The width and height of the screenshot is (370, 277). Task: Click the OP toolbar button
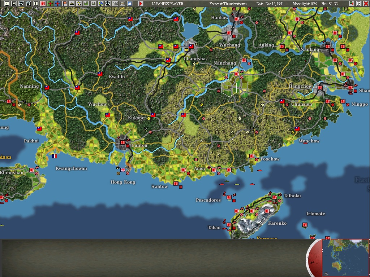point(115,4)
